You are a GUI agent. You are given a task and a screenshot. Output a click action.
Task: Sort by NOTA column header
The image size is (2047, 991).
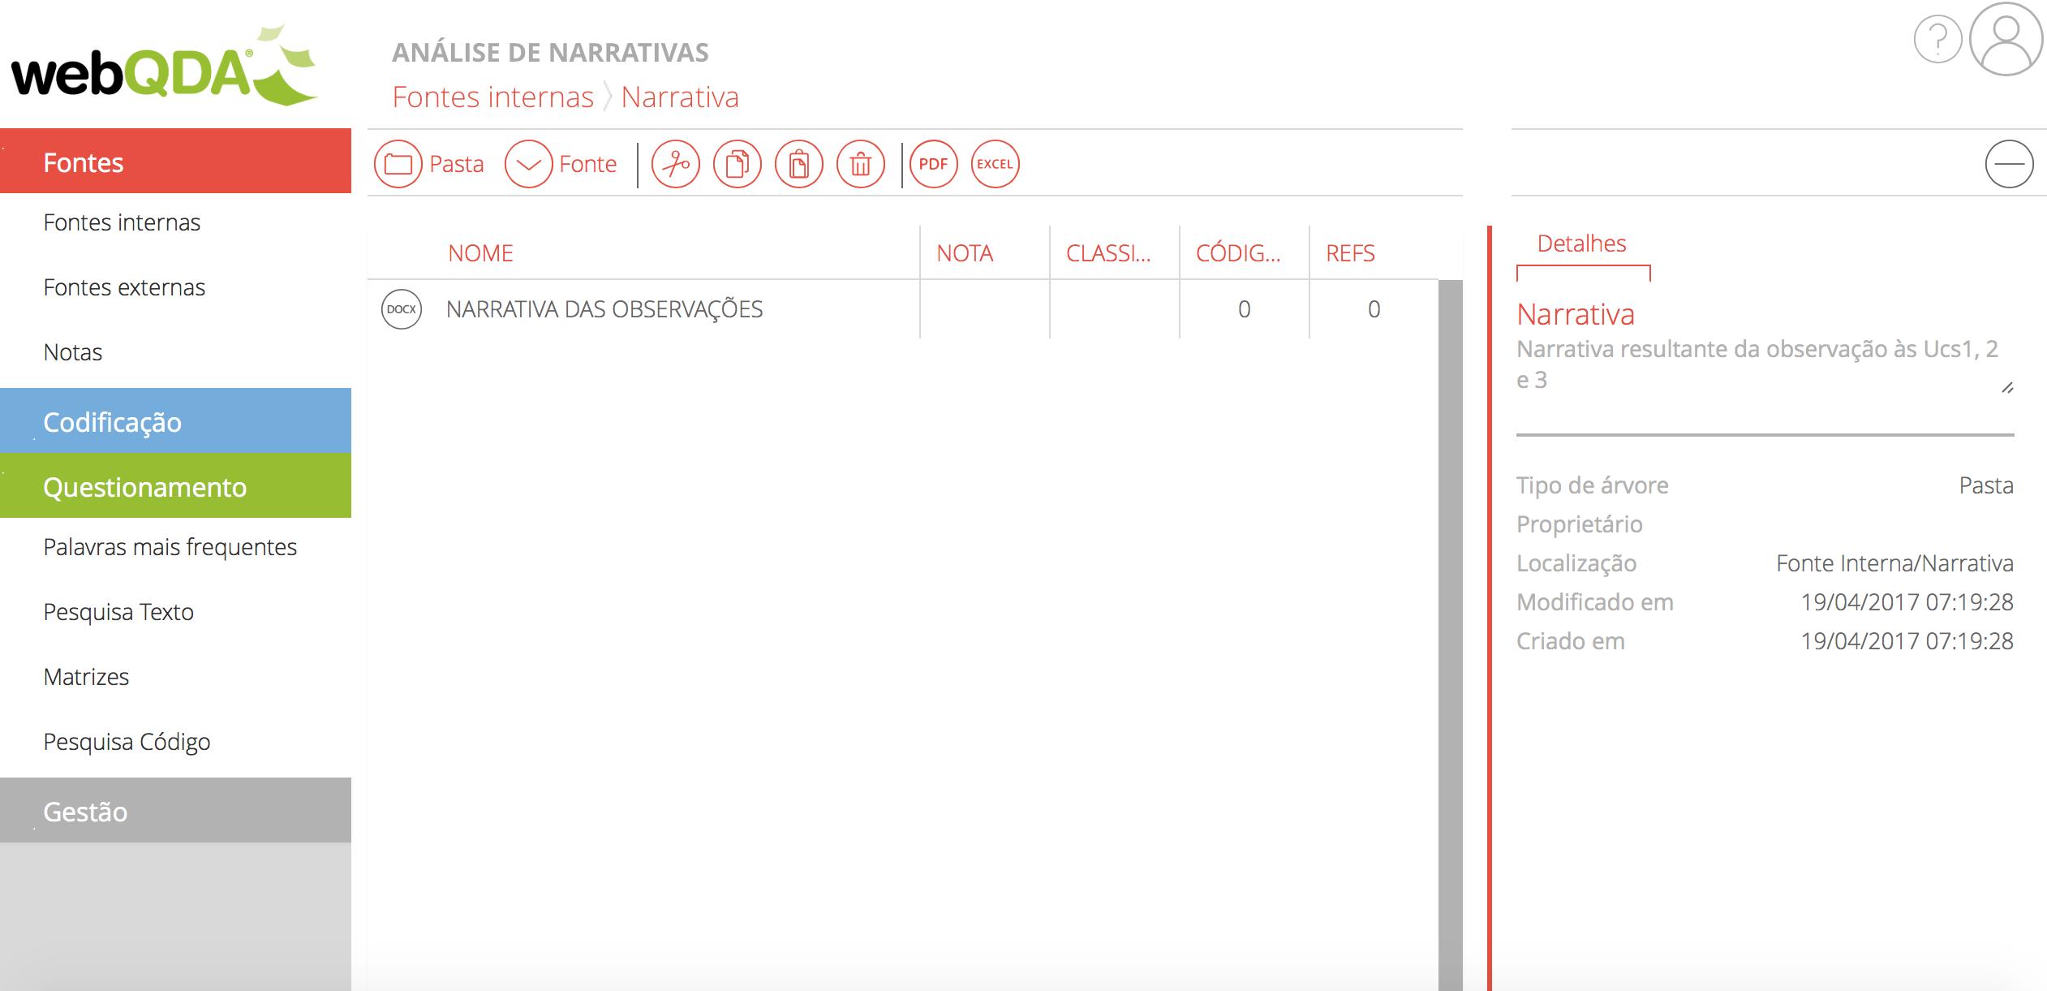965,253
